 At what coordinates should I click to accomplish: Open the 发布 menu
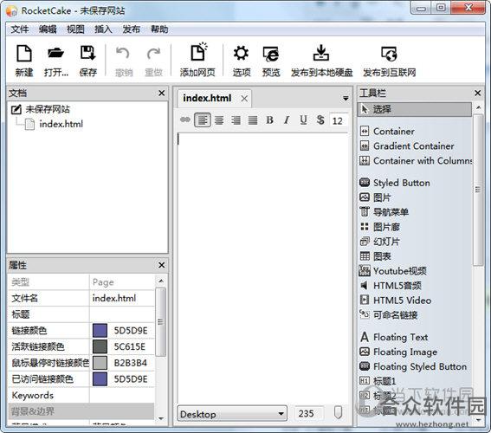[x=132, y=29]
